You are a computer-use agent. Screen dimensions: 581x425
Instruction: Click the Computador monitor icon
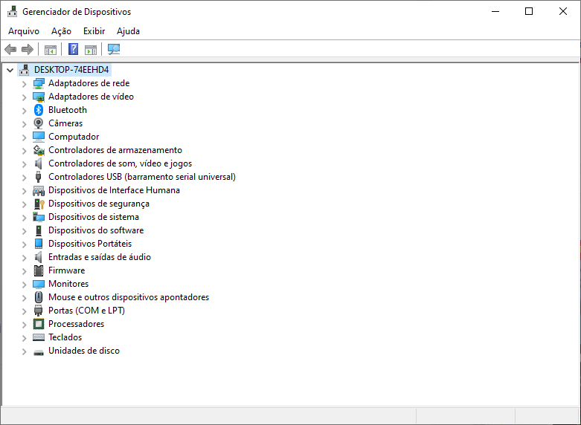tap(39, 137)
